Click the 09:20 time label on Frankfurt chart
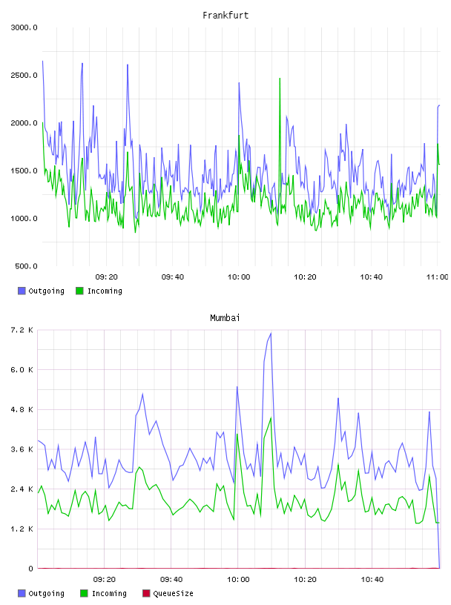This screenshot has height=605, width=451. tap(107, 277)
